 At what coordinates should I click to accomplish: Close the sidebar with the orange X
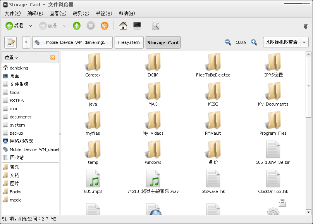coord(53,57)
